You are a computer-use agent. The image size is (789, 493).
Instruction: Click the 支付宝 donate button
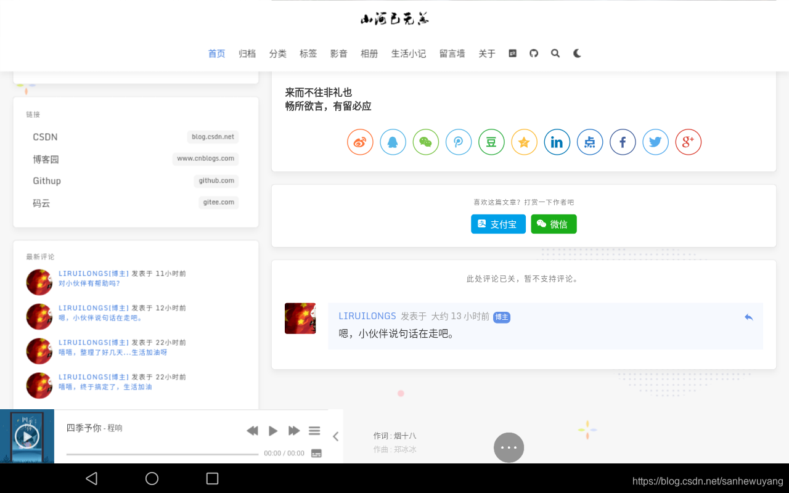(x=498, y=224)
